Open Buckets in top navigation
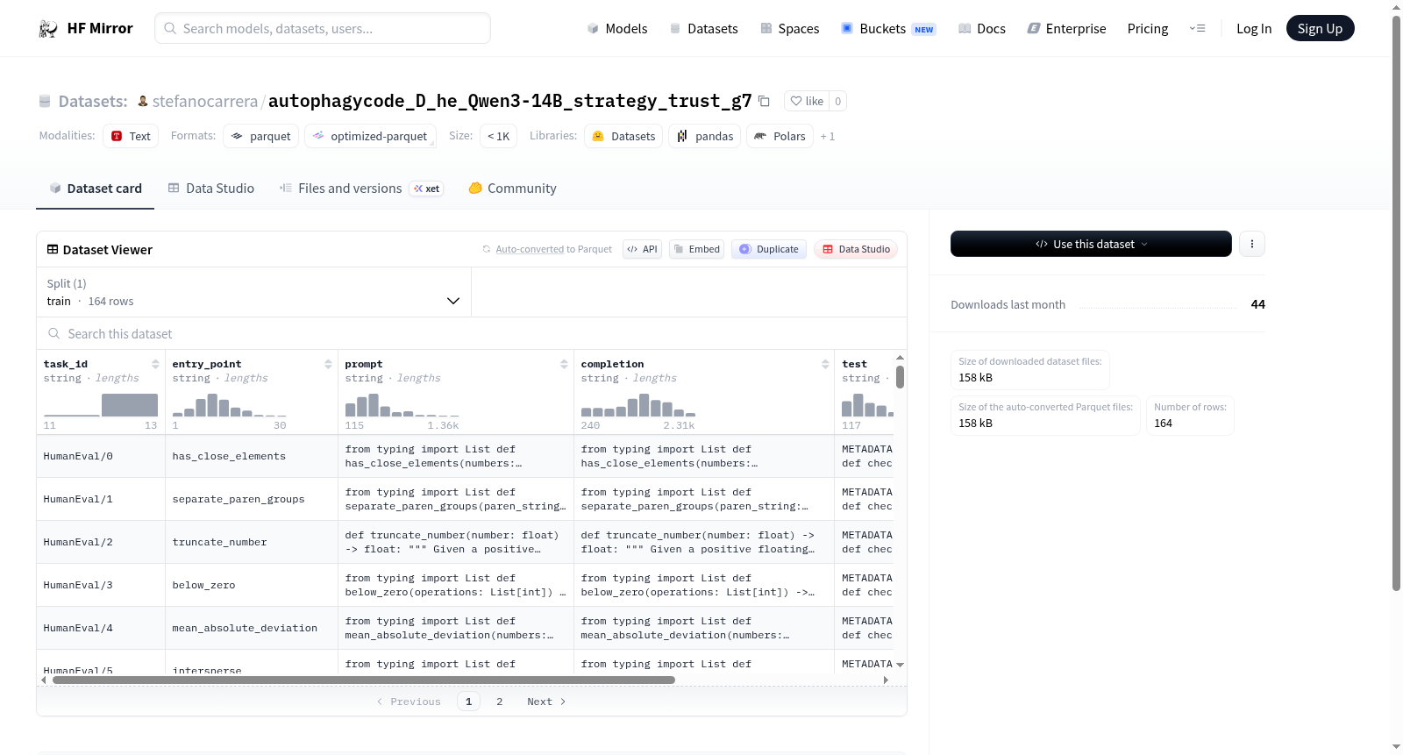 [888, 29]
